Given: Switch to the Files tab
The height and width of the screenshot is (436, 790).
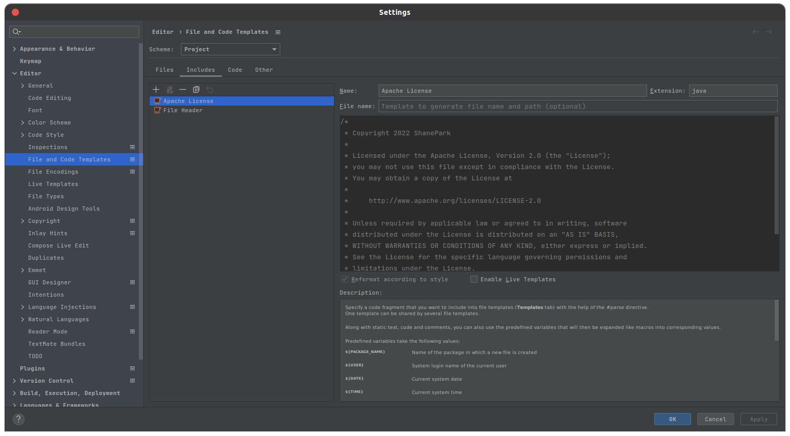Looking at the screenshot, I should pyautogui.click(x=164, y=70).
